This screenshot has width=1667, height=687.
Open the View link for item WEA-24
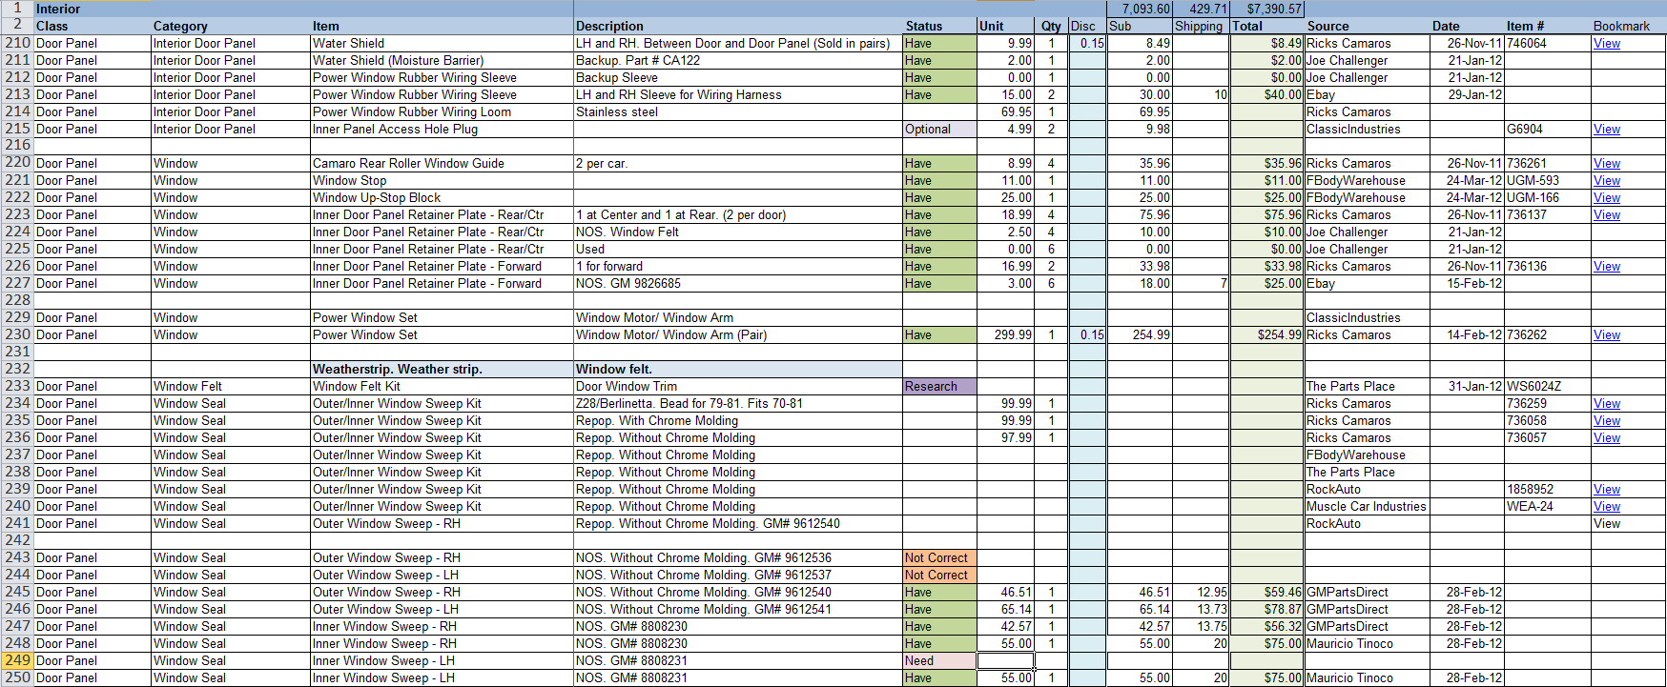coord(1606,506)
